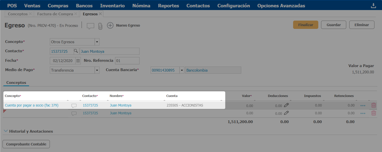
Task: Open the comment bubble icon beside Egreso title
Action: 90,26
